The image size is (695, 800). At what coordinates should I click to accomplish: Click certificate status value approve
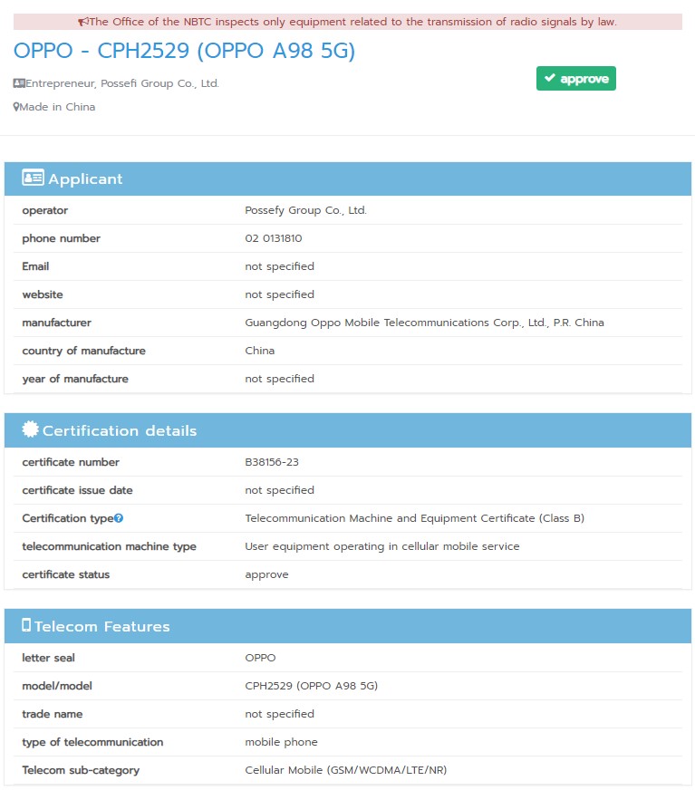267,574
